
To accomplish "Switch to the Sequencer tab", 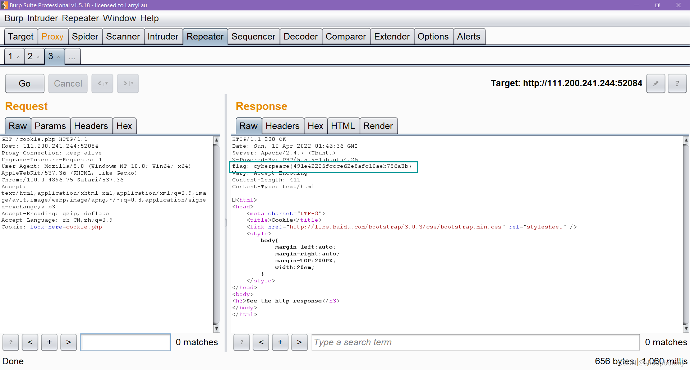I will pyautogui.click(x=253, y=37).
